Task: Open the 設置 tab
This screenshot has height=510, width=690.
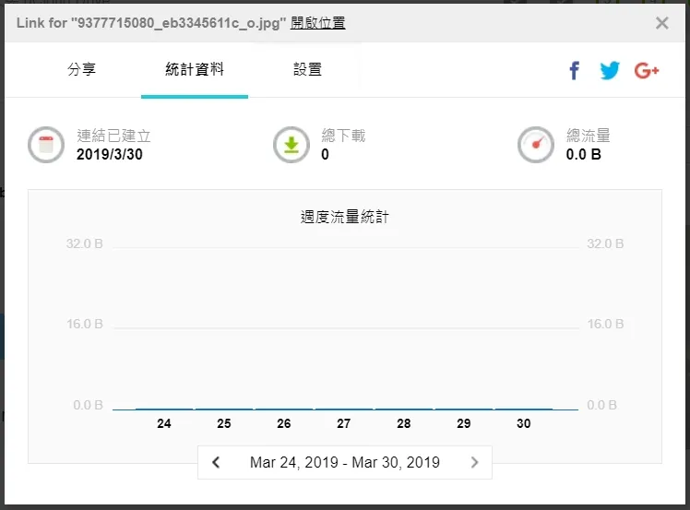Action: tap(307, 69)
